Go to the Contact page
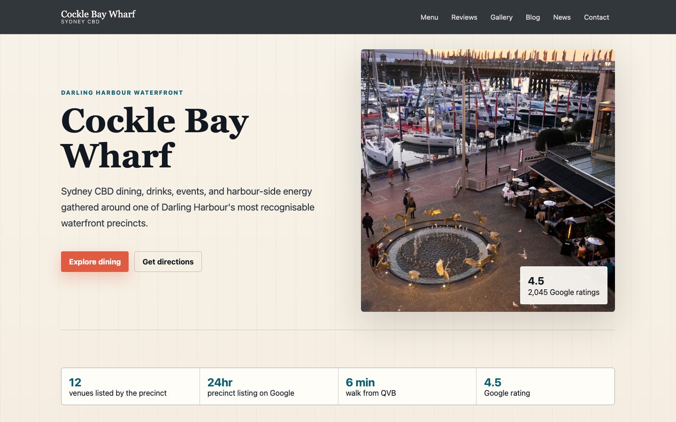This screenshot has width=676, height=422. coord(596,17)
